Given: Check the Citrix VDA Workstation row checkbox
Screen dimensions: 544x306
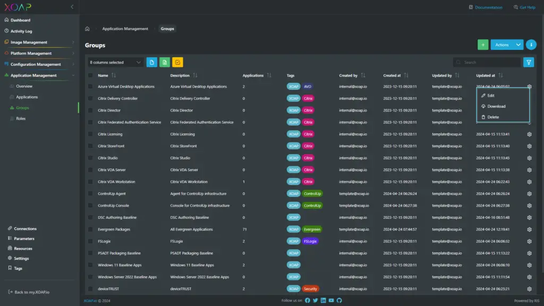Looking at the screenshot, I should pyautogui.click(x=90, y=182).
